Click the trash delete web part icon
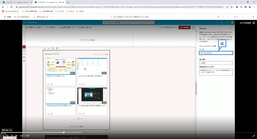 coord(57,48)
